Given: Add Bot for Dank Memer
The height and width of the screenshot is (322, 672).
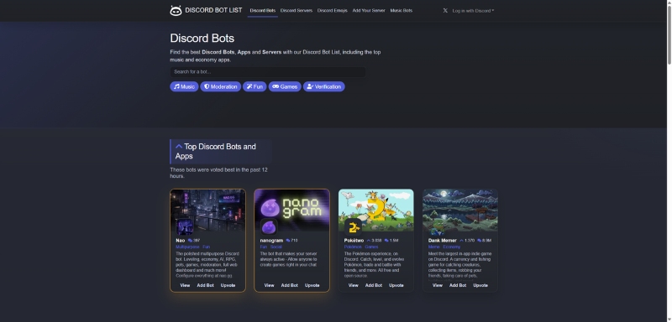Looking at the screenshot, I should [x=458, y=286].
